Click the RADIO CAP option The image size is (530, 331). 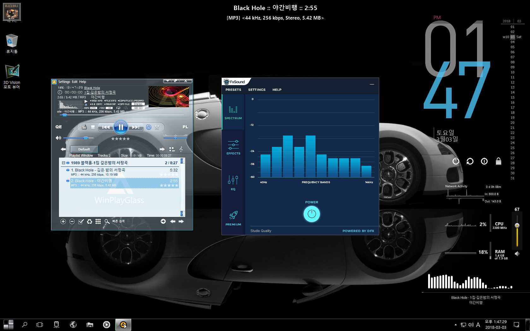110,104
